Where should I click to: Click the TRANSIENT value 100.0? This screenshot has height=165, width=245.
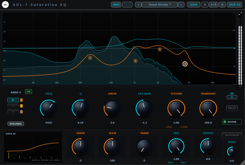pyautogui.click(x=208, y=123)
